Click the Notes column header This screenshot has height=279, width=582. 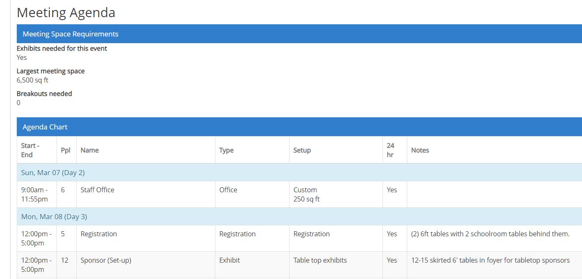click(420, 150)
